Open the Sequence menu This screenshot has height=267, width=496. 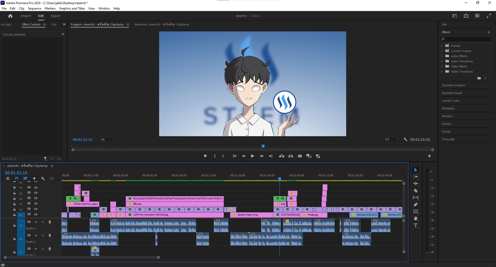tap(34, 9)
